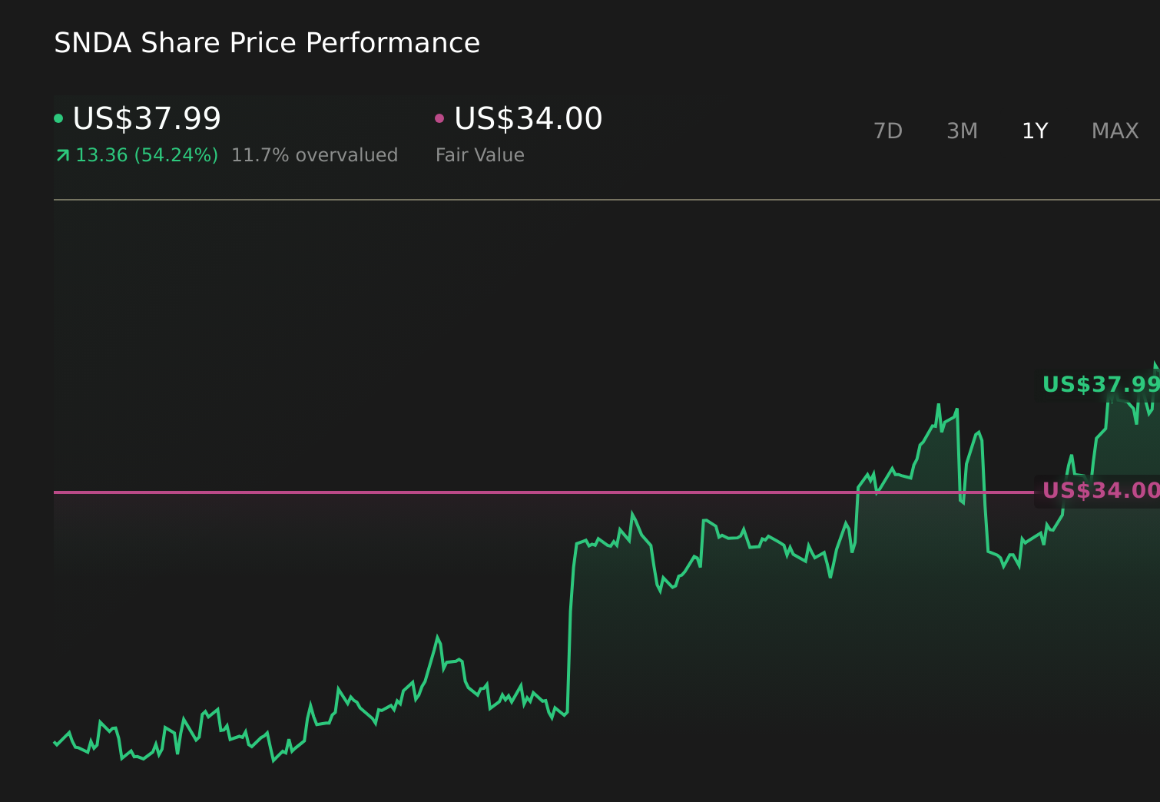Select the 3M time range
The width and height of the screenshot is (1160, 802).
(x=962, y=131)
